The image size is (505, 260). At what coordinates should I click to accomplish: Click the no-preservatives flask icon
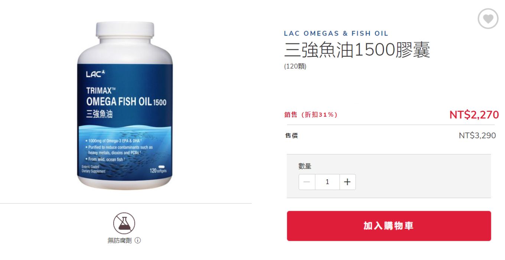[x=124, y=223]
